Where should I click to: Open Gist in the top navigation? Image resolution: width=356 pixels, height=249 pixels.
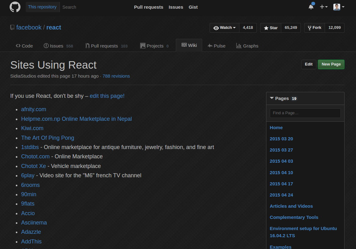[193, 7]
